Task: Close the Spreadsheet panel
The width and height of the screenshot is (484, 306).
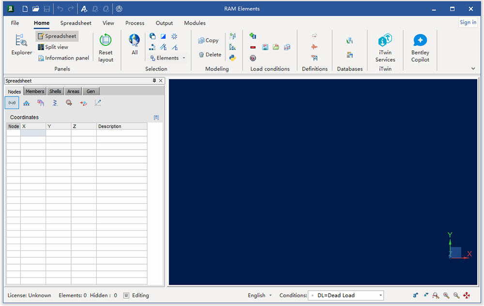Action: click(x=161, y=81)
